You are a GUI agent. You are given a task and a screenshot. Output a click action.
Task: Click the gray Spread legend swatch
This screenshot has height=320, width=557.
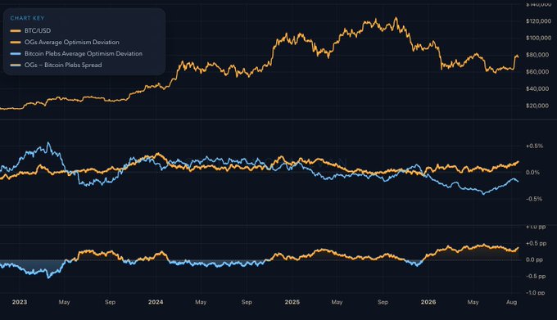click(x=16, y=65)
